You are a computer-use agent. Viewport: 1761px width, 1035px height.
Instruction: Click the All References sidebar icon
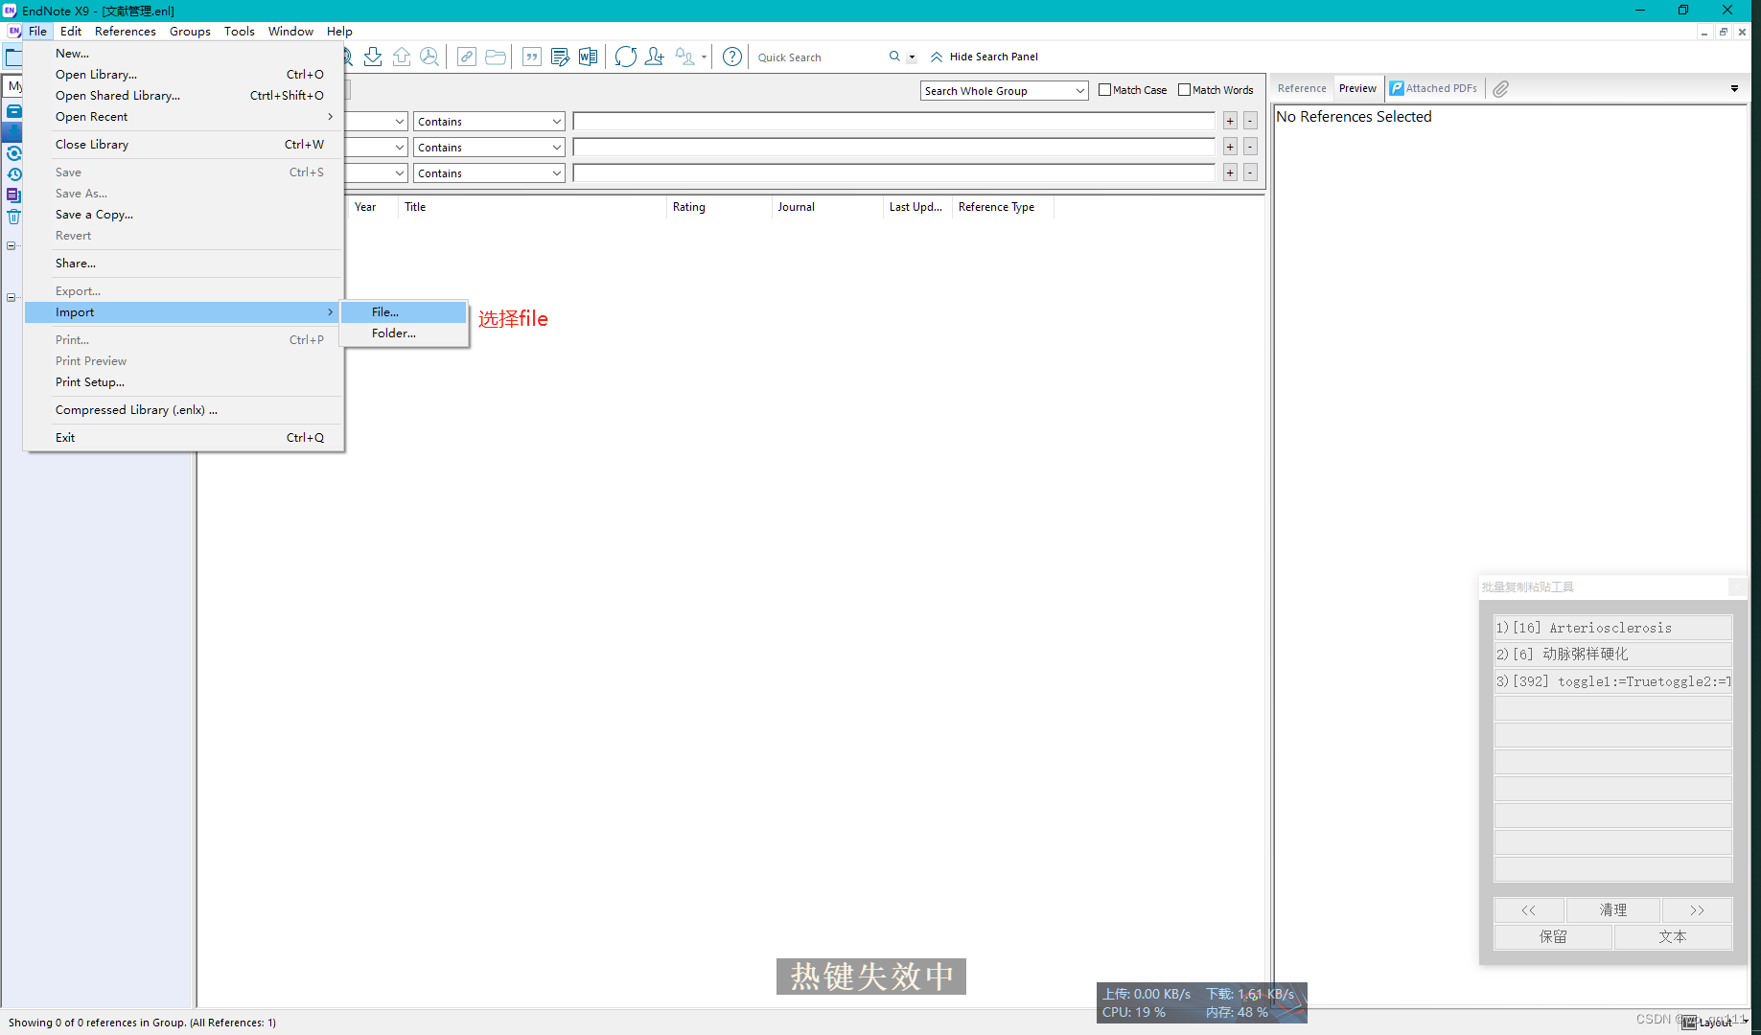pyautogui.click(x=14, y=111)
